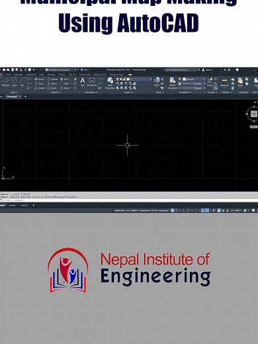Activate the Stretch command
This screenshot has height=344, width=258.
click(40, 88)
